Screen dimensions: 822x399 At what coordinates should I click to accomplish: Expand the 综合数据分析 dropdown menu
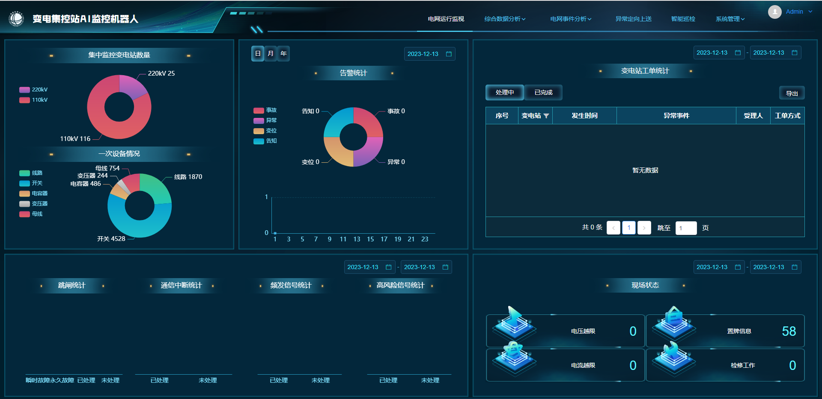pos(505,19)
